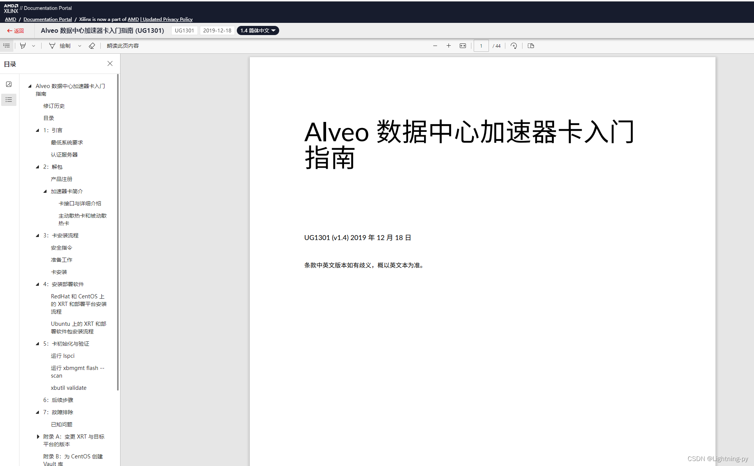This screenshot has width=754, height=466.
Task: Click the 返回 back button
Action: coord(16,30)
